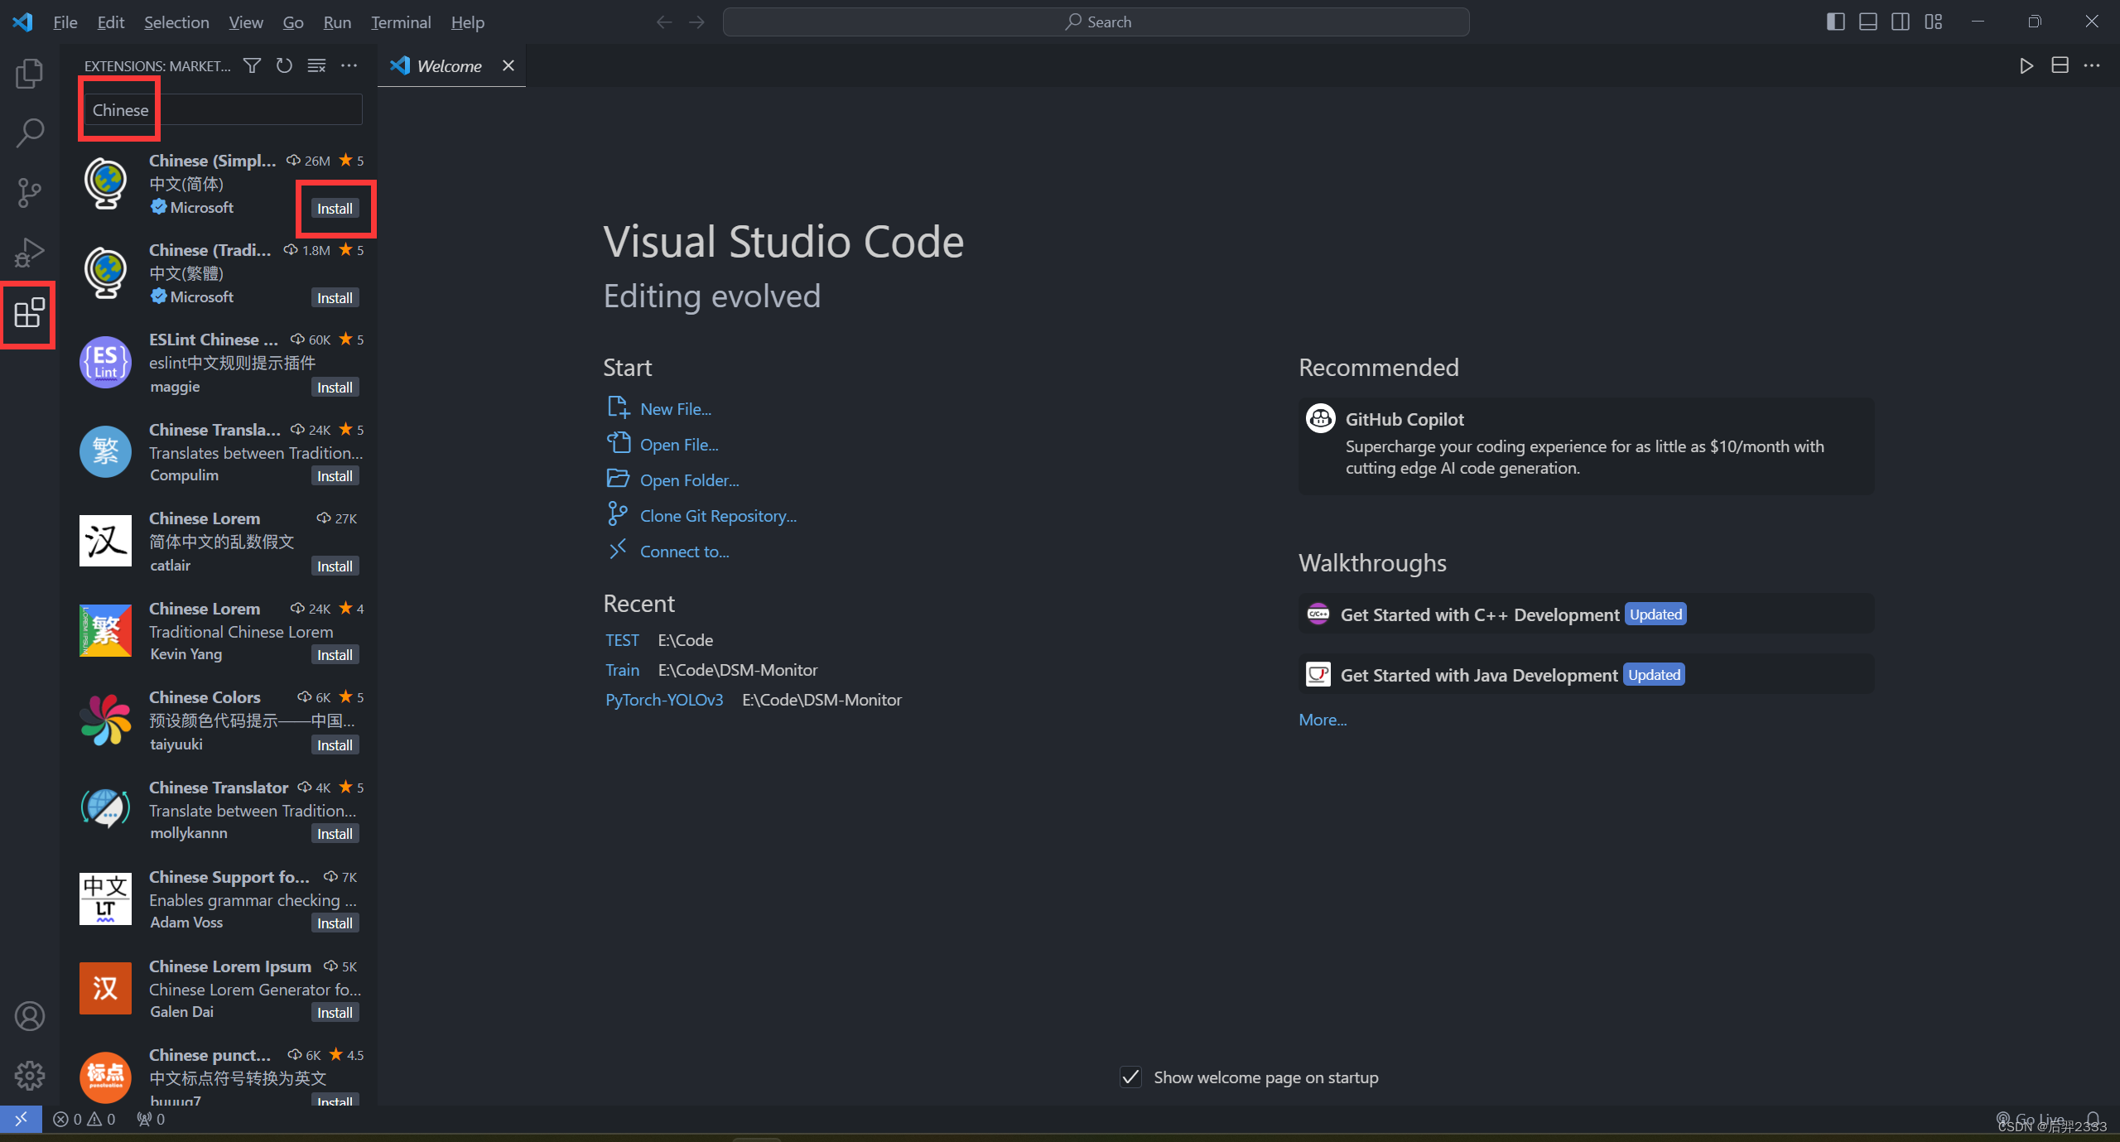
Task: Open the Help menu
Action: [467, 22]
